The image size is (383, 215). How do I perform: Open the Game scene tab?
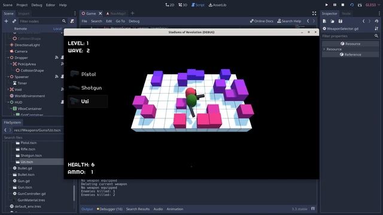(91, 13)
